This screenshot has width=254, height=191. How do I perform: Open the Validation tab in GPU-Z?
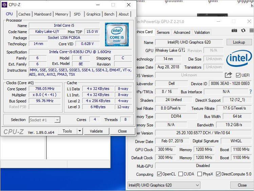[x=202, y=32]
